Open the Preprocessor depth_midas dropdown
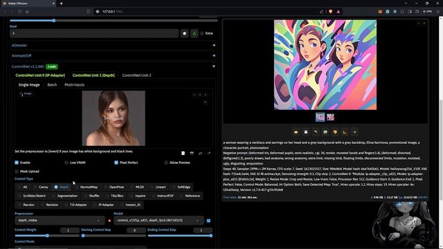The height and width of the screenshot is (249, 443). point(60,220)
